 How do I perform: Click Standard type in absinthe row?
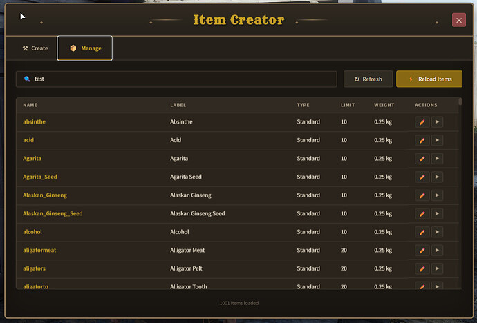coord(308,121)
